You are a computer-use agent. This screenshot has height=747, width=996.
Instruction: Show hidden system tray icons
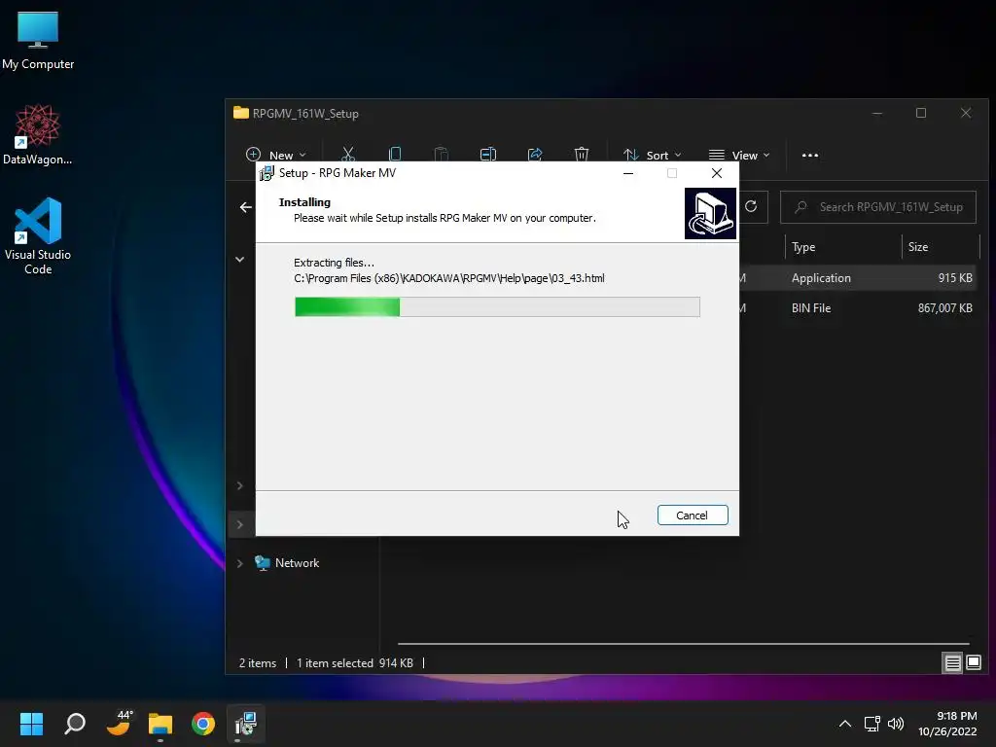(845, 724)
